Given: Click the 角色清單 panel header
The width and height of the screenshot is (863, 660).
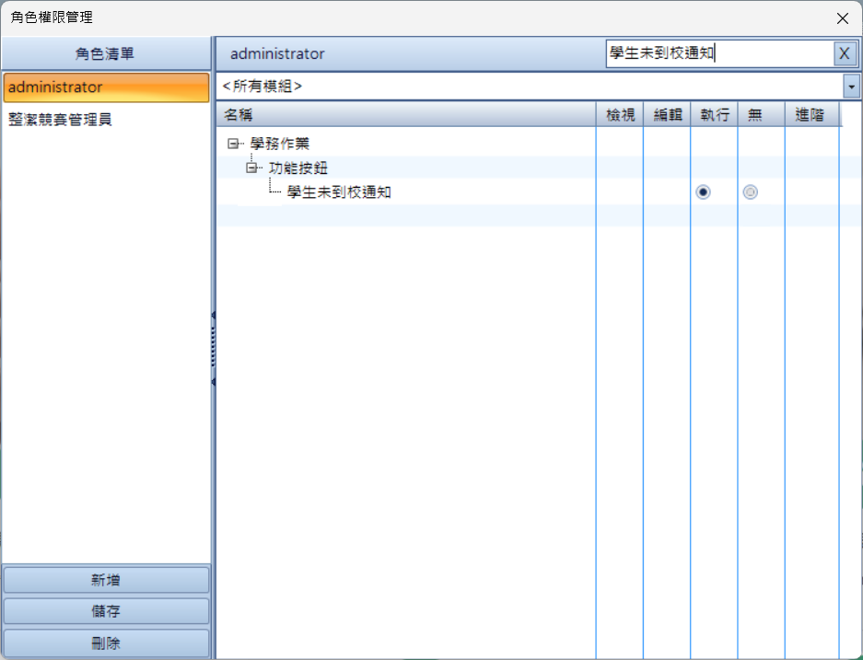Looking at the screenshot, I should [x=106, y=54].
